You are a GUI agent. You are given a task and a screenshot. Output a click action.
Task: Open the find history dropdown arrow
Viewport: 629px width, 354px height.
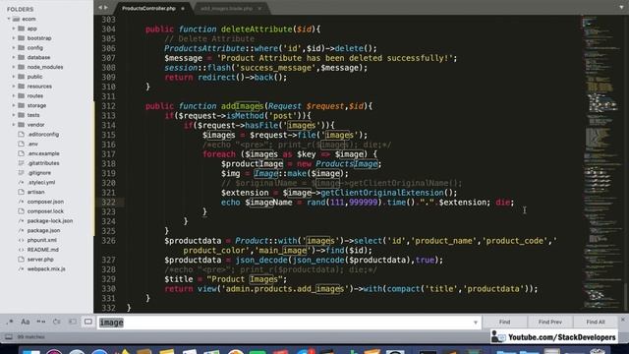click(x=476, y=323)
